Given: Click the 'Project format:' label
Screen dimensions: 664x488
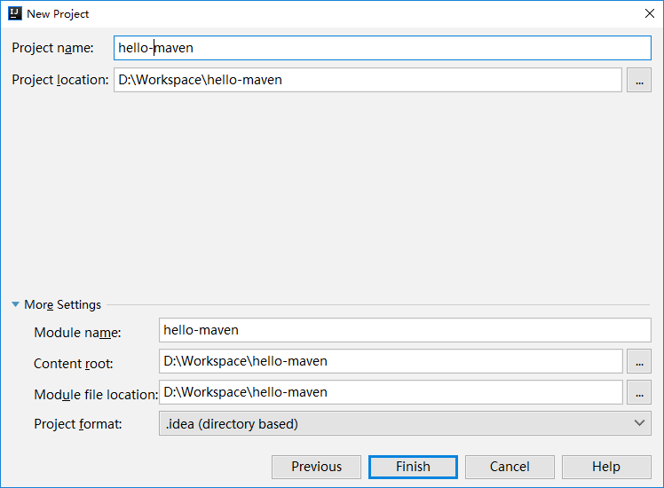Looking at the screenshot, I should [78, 424].
